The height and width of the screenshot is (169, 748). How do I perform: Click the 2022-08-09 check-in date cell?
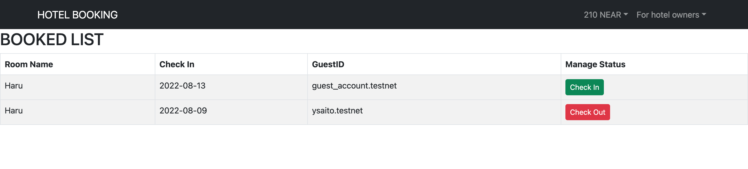(231, 112)
